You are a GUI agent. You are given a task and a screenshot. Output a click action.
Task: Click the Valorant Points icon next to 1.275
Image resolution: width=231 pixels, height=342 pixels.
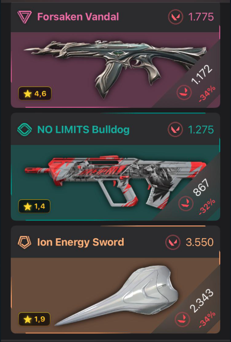click(175, 129)
